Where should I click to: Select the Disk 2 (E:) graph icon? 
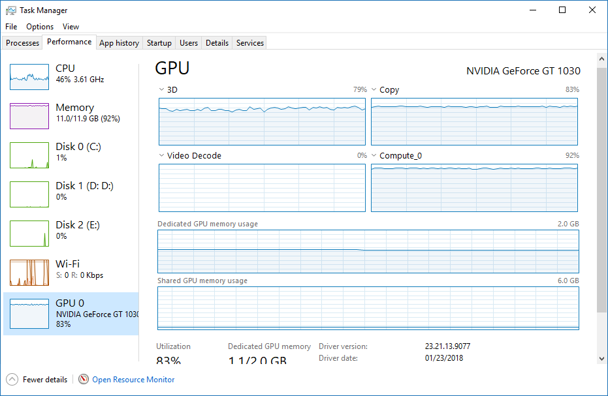point(29,234)
